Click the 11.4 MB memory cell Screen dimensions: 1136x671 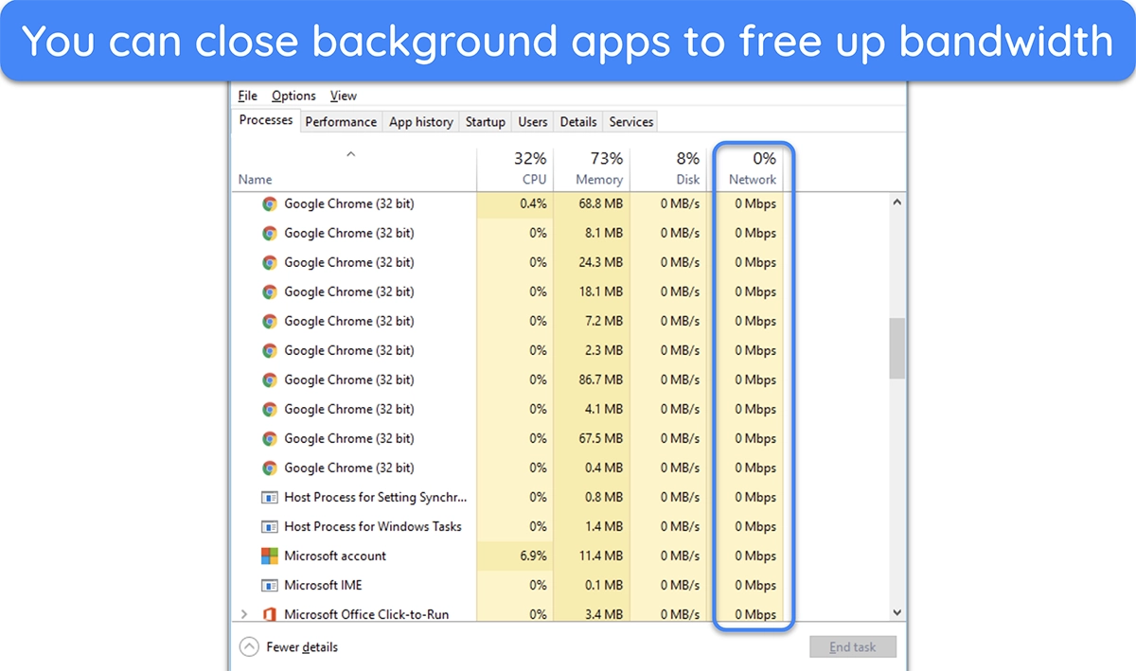[x=592, y=556]
